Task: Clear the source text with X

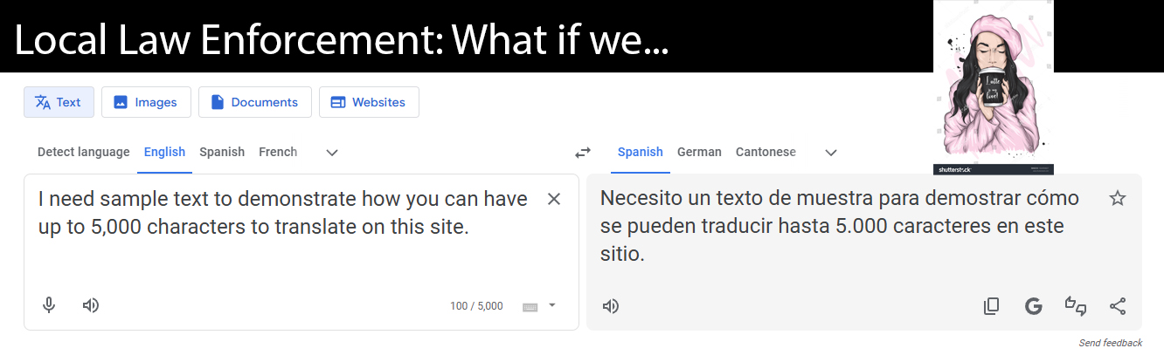Action: tap(553, 199)
